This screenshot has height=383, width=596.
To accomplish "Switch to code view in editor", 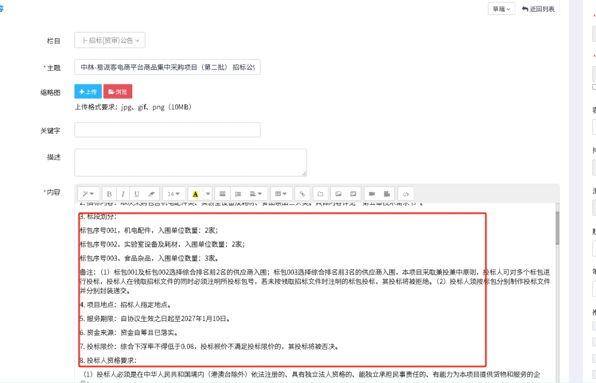I will [x=405, y=194].
